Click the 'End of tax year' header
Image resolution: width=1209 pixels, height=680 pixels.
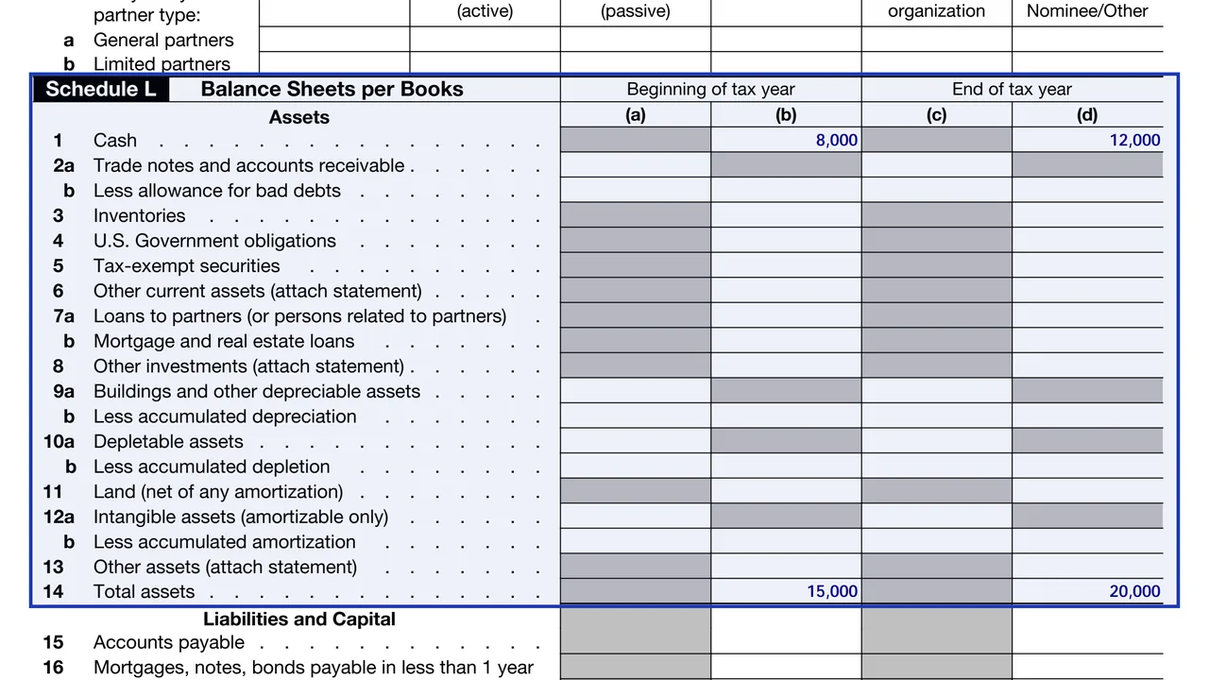pos(1012,90)
